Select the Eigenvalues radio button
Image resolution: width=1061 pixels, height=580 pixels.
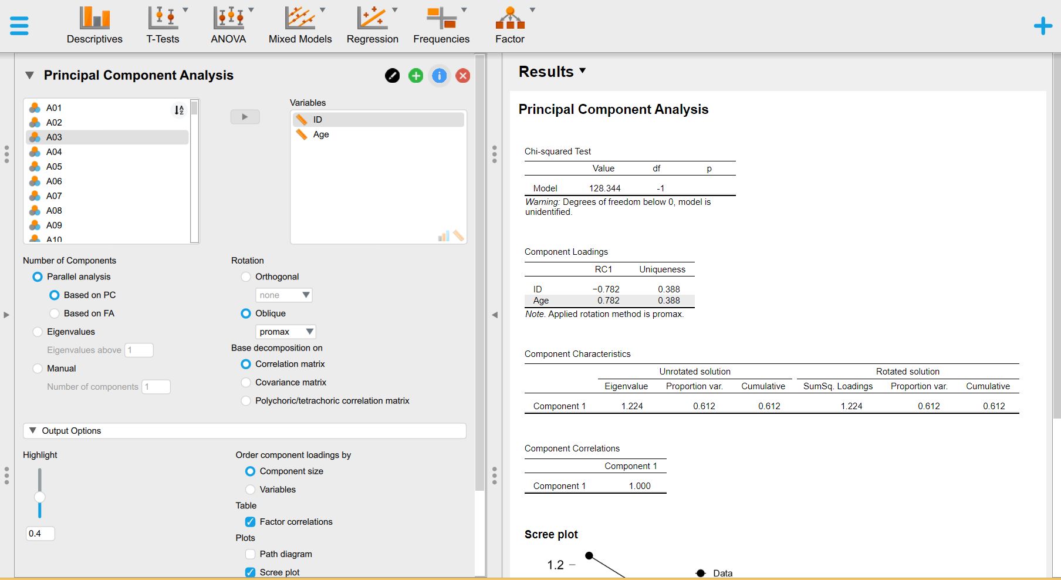pyautogui.click(x=37, y=332)
